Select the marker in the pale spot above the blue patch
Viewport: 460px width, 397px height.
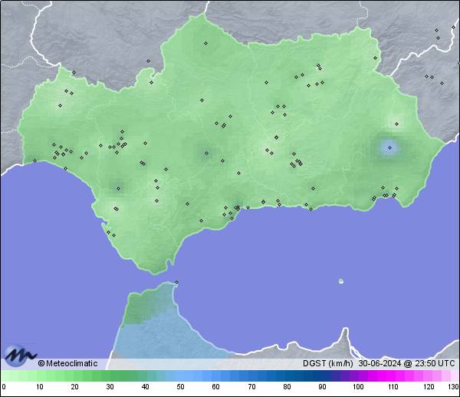[397, 124]
